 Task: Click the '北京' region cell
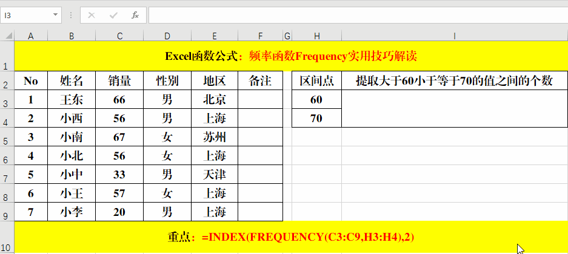click(x=215, y=99)
